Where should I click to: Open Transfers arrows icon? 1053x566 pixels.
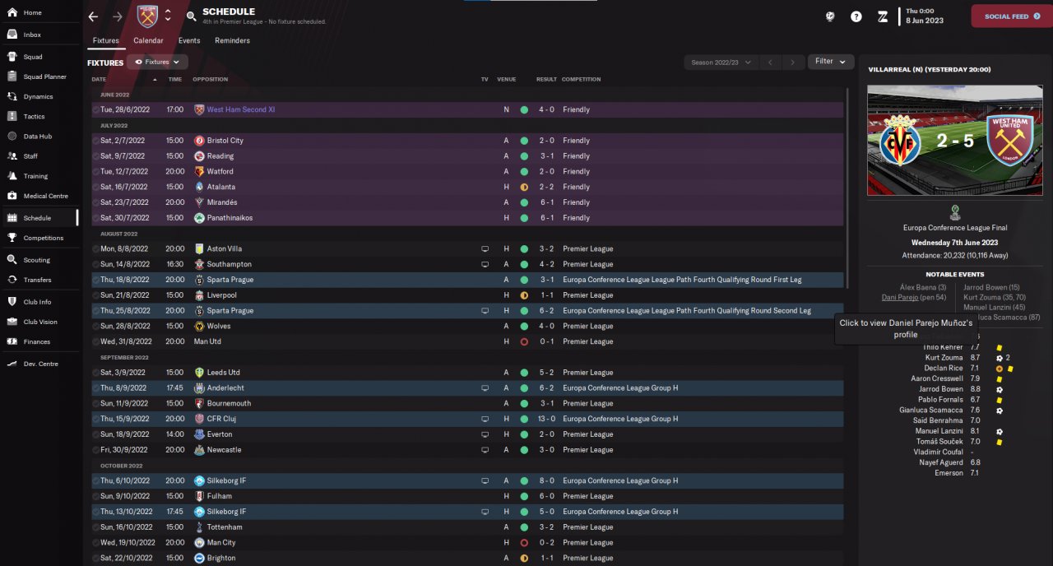coord(12,280)
